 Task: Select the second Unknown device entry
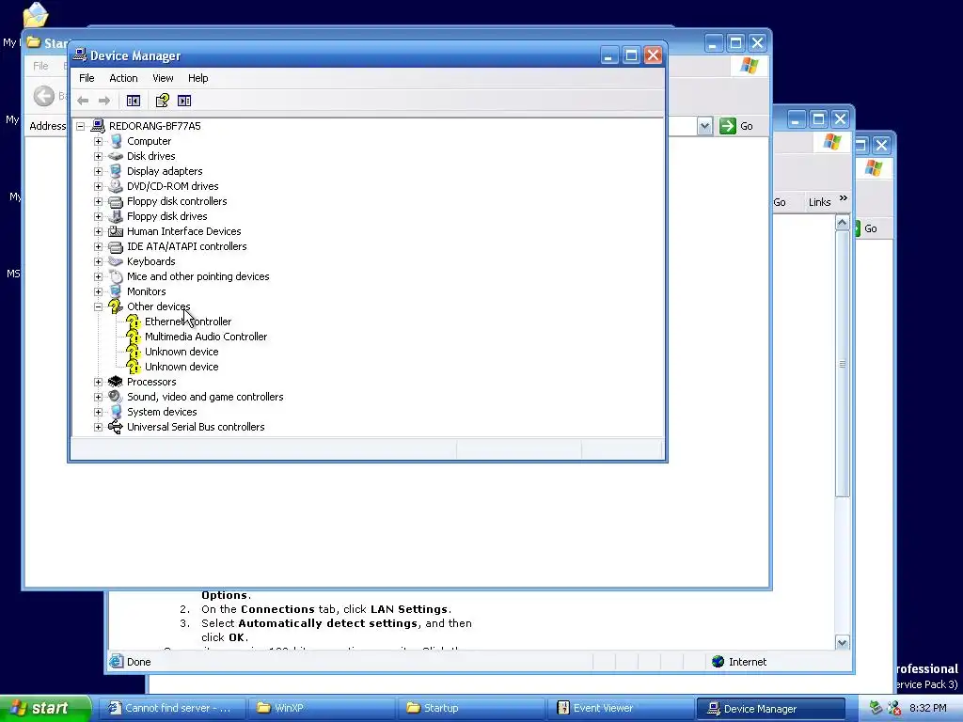click(x=182, y=367)
